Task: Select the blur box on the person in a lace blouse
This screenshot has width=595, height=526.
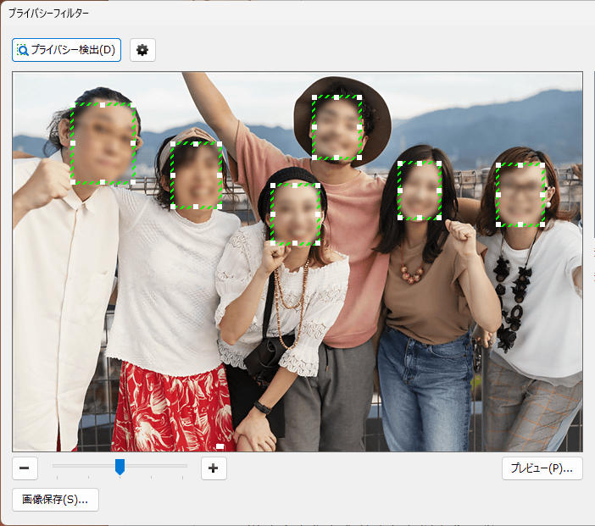Action: [296, 213]
